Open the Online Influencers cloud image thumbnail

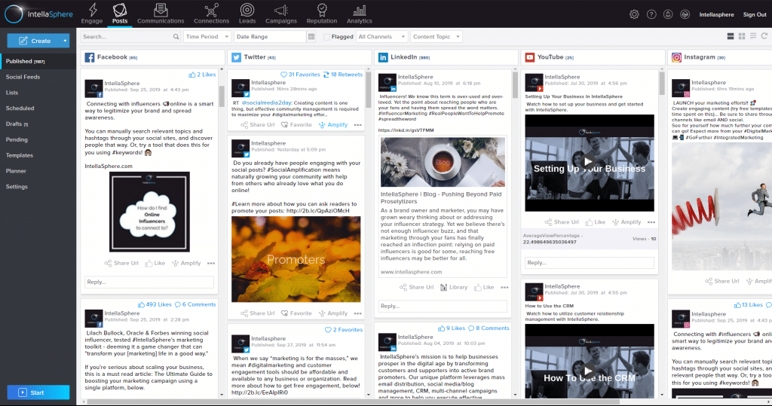coord(149,212)
